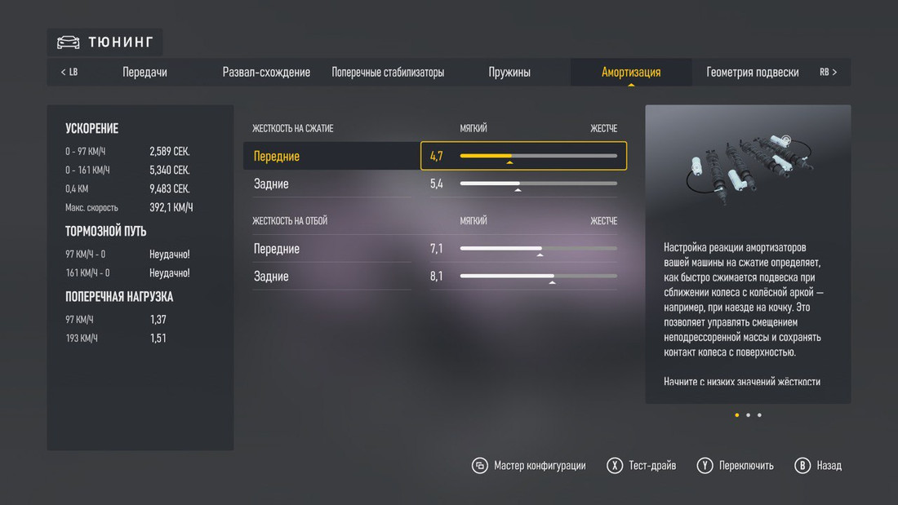Screen dimensions: 898x505
Task: Click the 2,589 СЕК. acceleration value
Action: pyautogui.click(x=170, y=151)
